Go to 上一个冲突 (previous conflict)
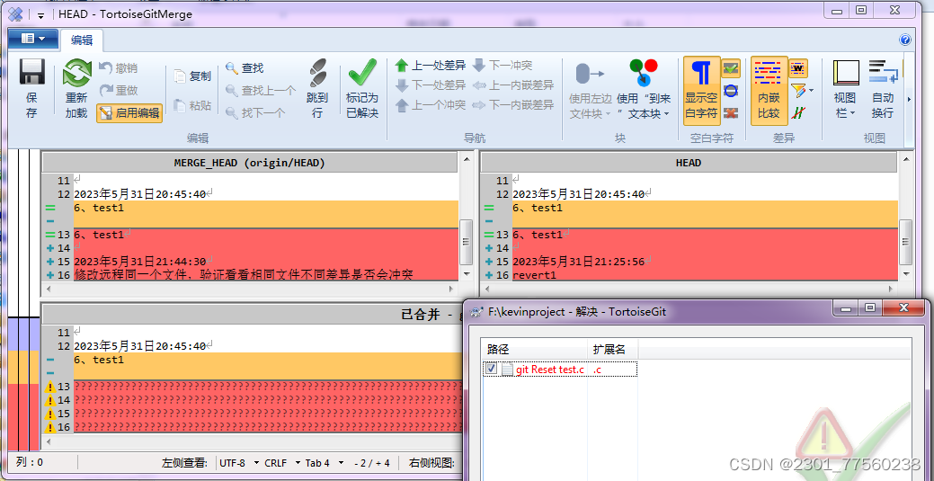 pyautogui.click(x=430, y=105)
